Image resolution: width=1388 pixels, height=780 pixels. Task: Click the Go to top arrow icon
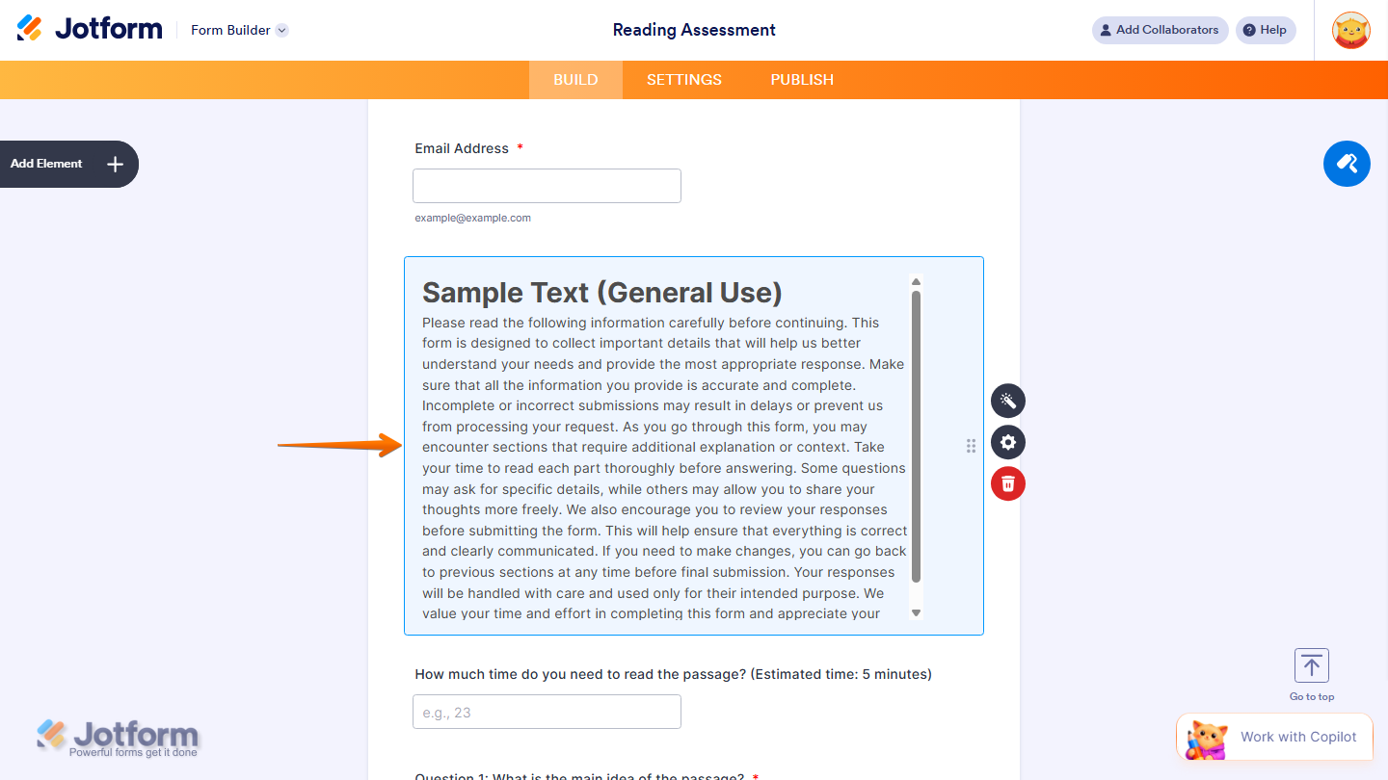(1311, 664)
